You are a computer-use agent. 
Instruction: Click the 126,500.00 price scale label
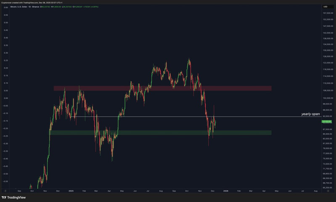coord(328,56)
